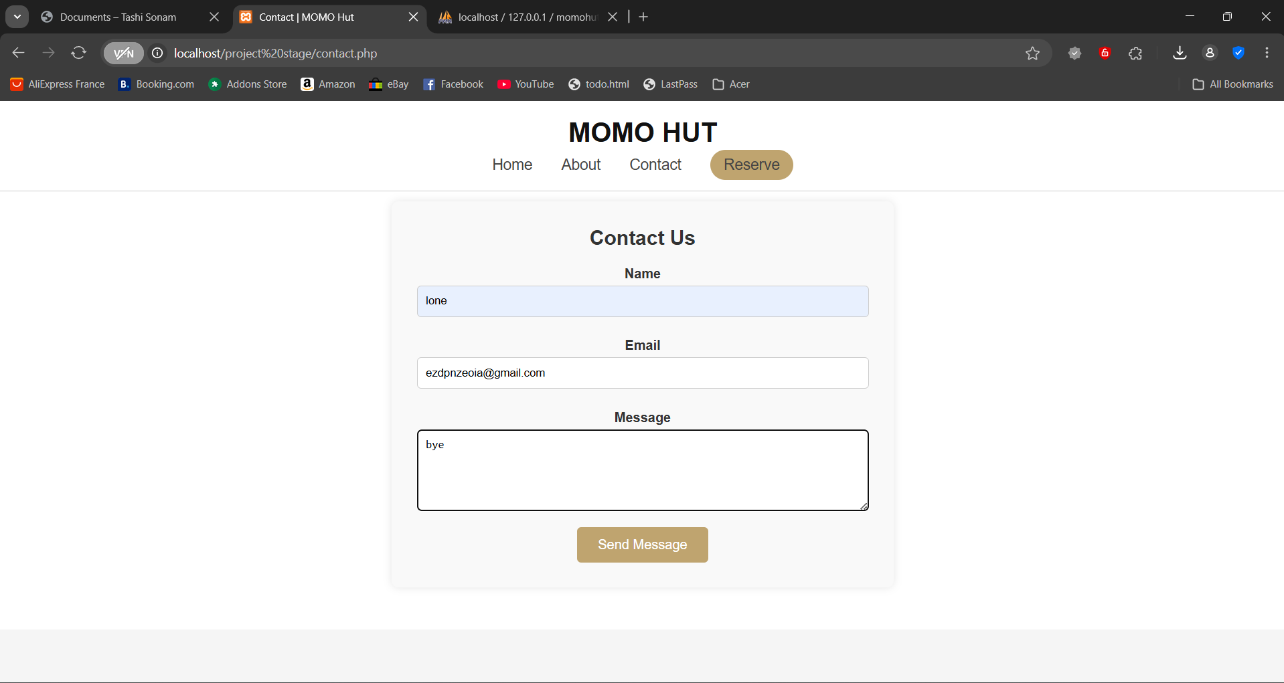Click the browser back arrow
Screen dimensions: 1284x683
pos(19,53)
